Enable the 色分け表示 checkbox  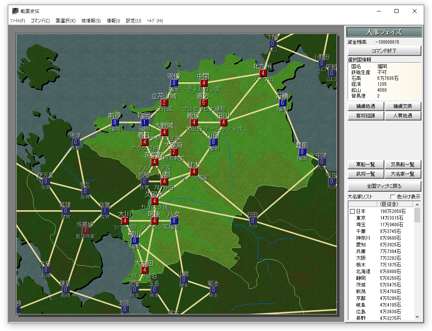click(x=393, y=197)
